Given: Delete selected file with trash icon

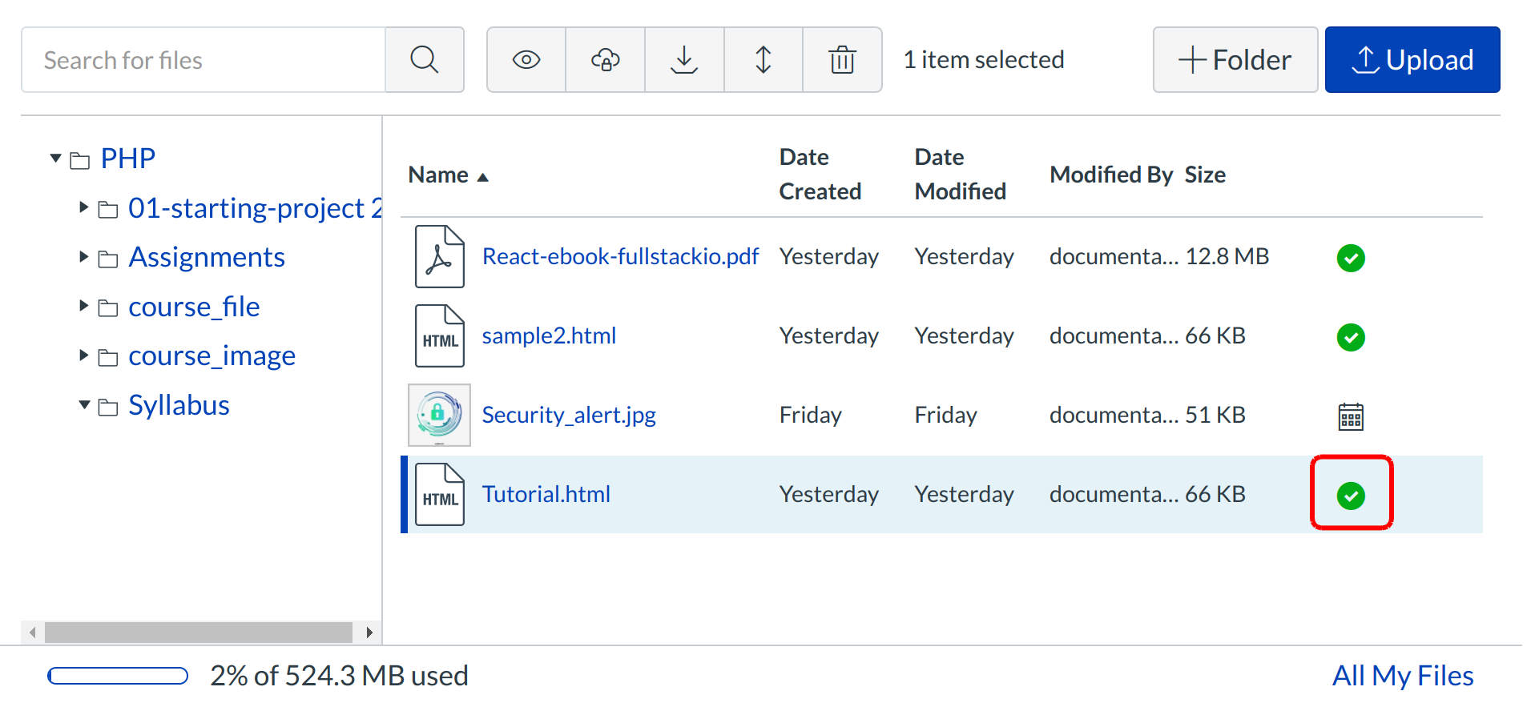Looking at the screenshot, I should tap(842, 60).
